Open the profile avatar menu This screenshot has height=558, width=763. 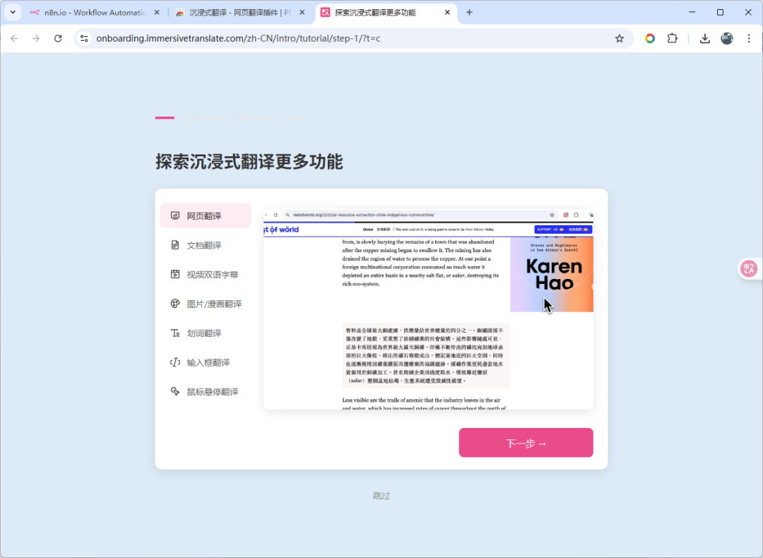point(727,38)
